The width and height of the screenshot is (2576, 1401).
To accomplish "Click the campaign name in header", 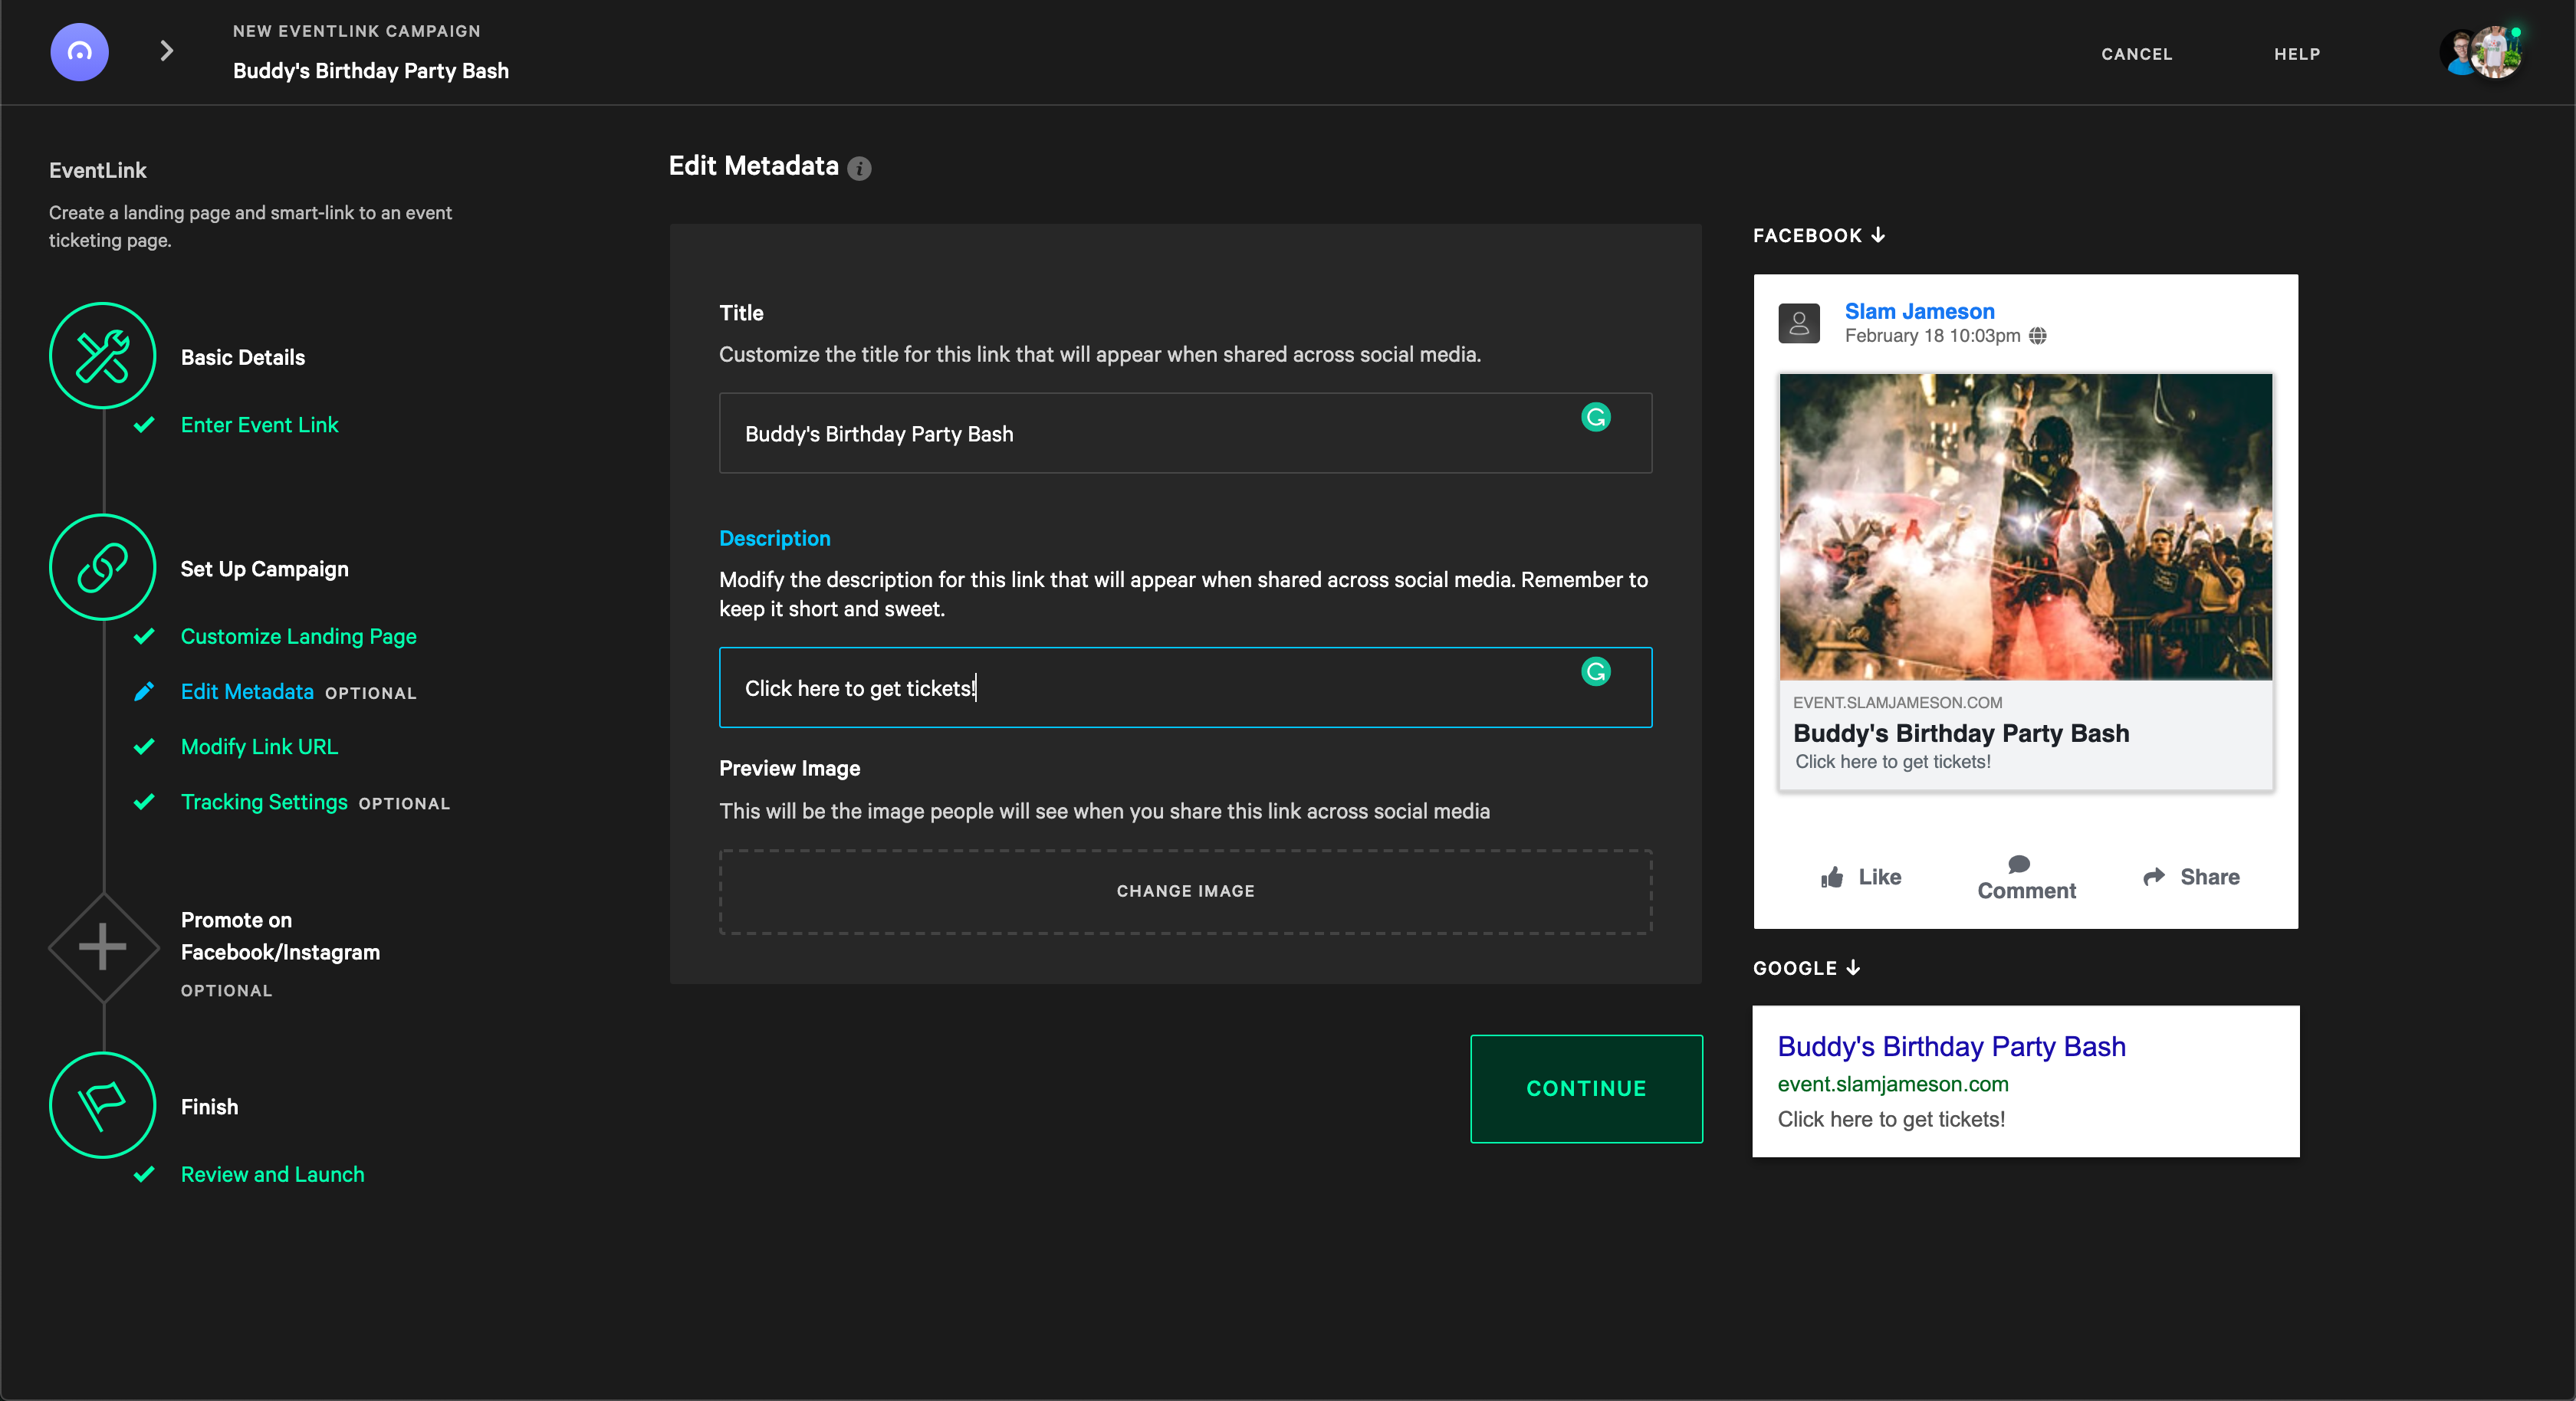I will click(371, 70).
